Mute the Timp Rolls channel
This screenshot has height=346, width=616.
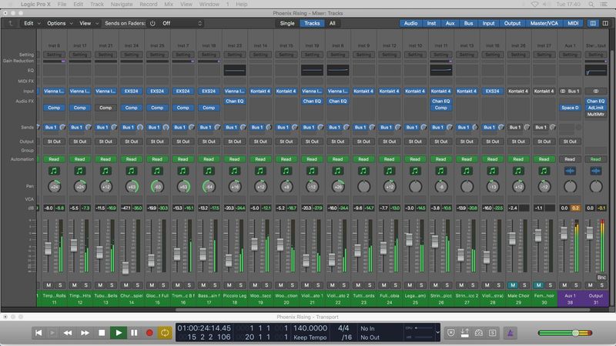tap(49, 285)
